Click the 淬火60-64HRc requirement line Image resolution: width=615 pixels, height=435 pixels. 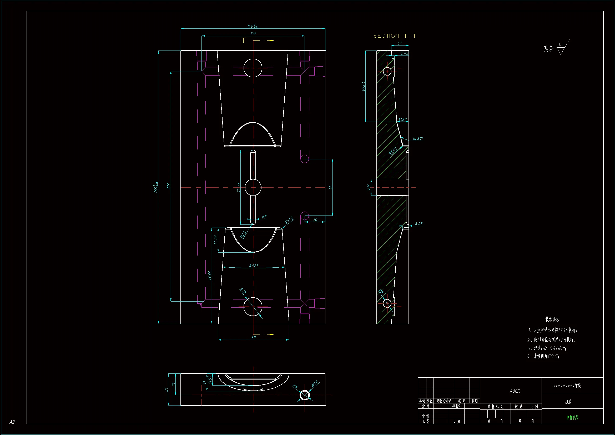(546, 348)
